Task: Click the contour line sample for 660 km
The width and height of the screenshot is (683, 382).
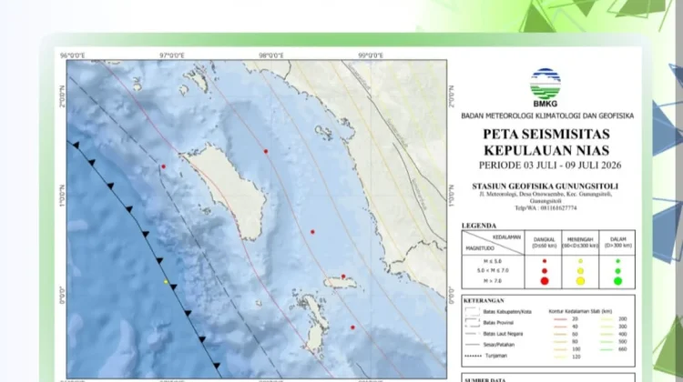Action: tap(607, 349)
